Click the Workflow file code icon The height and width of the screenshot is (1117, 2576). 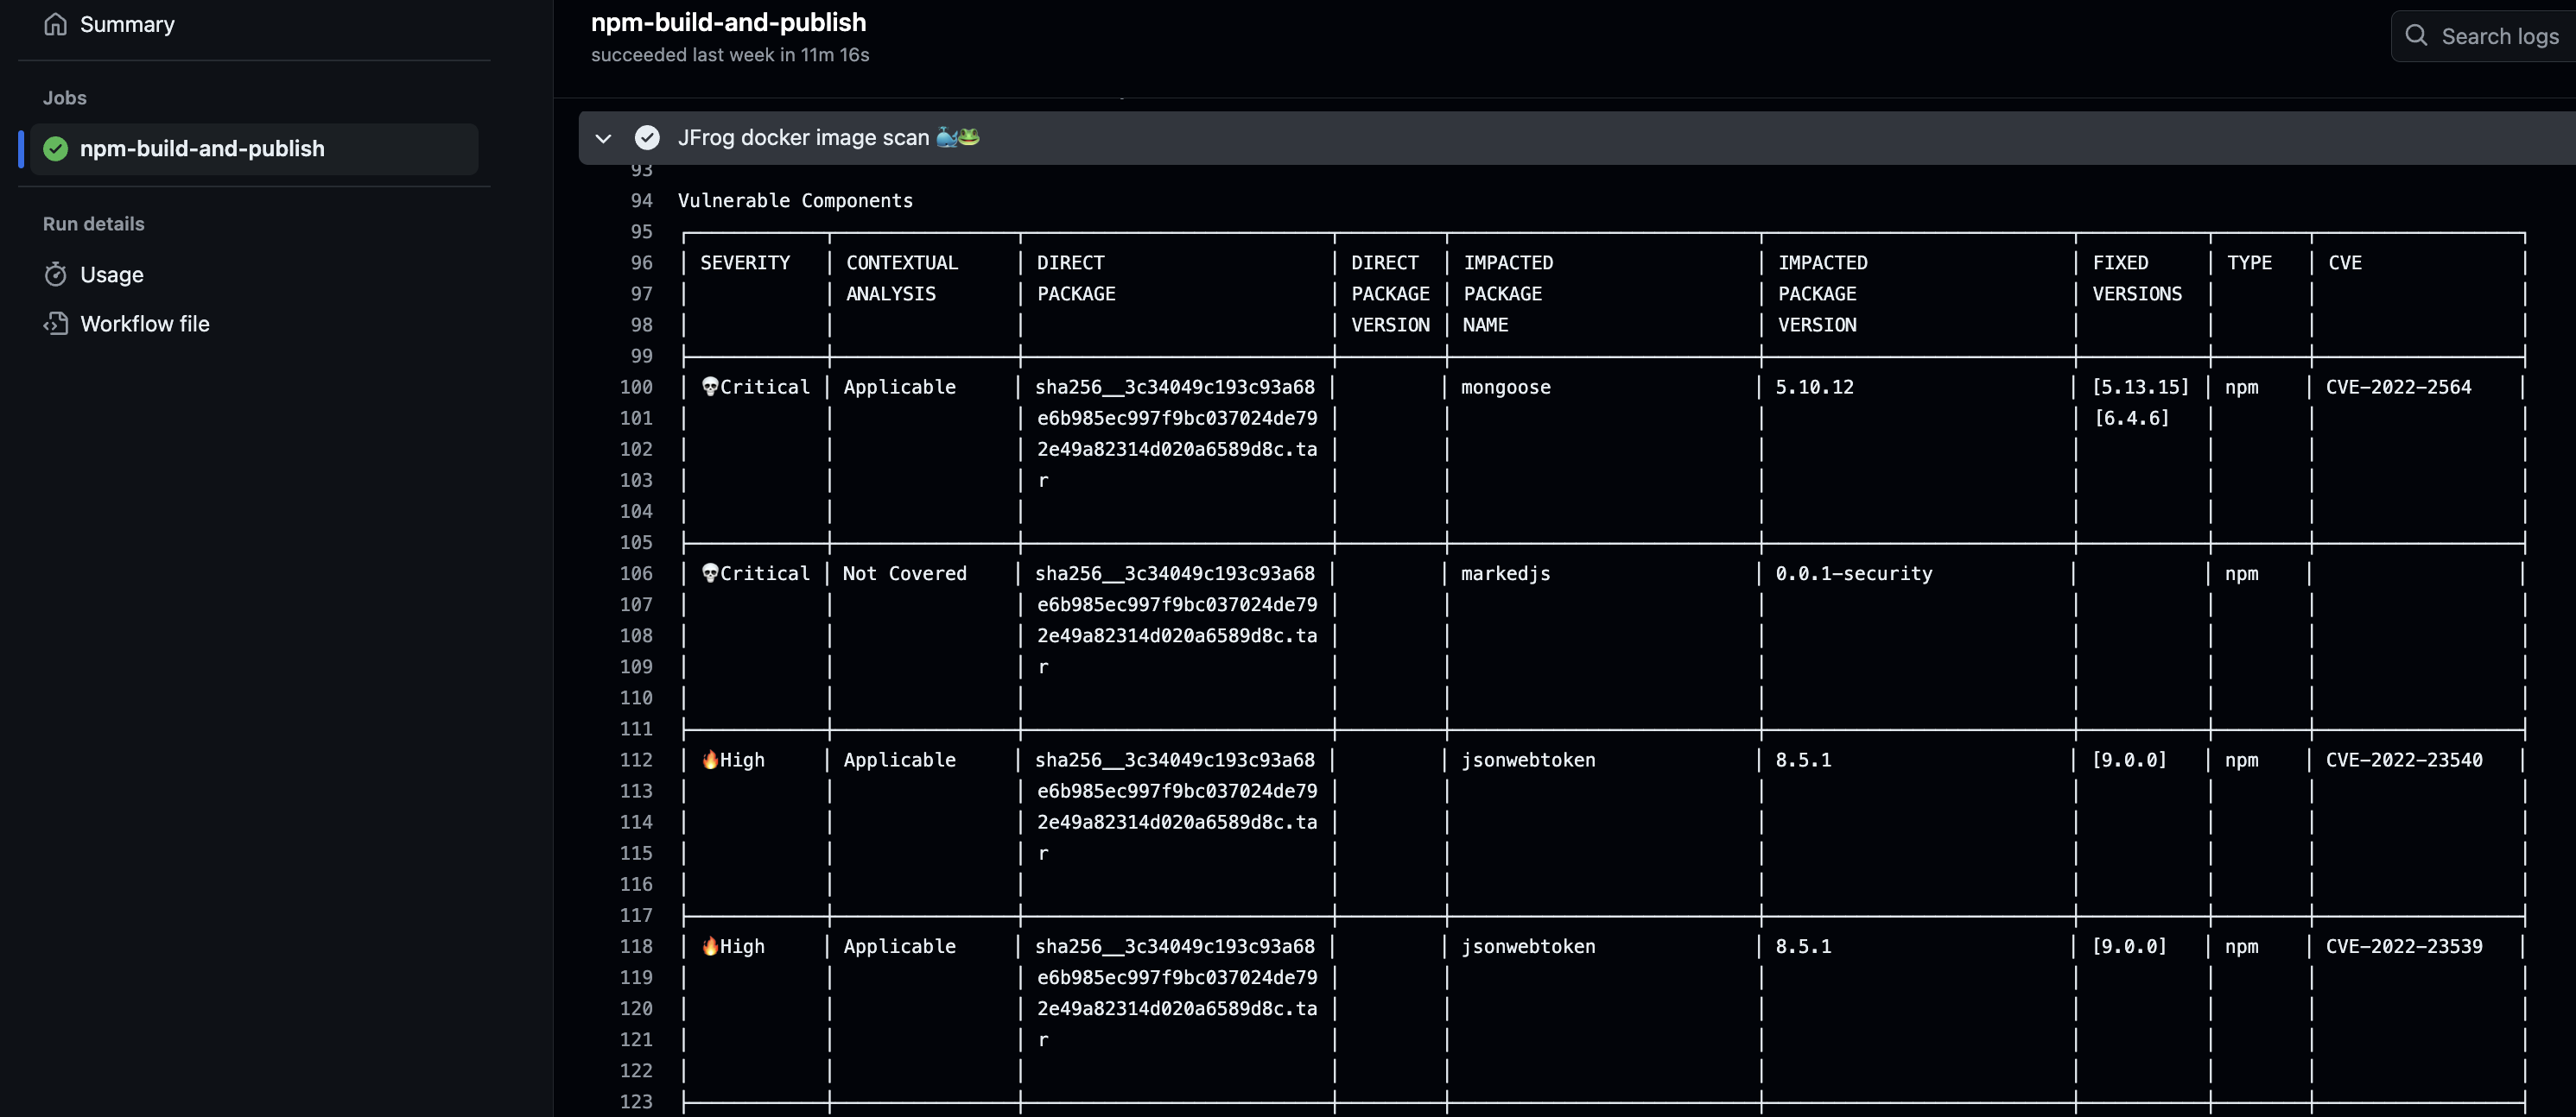(56, 324)
